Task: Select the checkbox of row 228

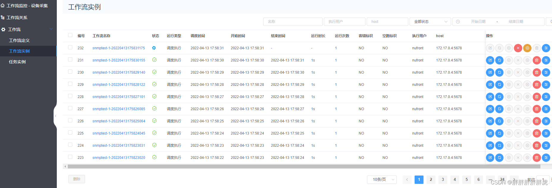Action: tap(70, 96)
